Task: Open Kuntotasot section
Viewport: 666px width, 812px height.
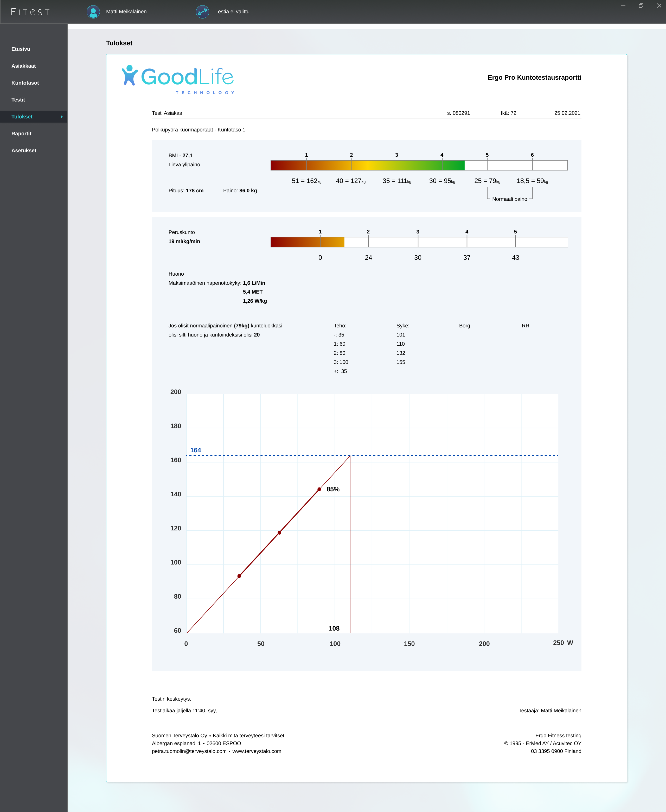Action: tap(25, 83)
